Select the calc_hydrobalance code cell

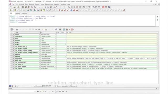(x=27, y=62)
